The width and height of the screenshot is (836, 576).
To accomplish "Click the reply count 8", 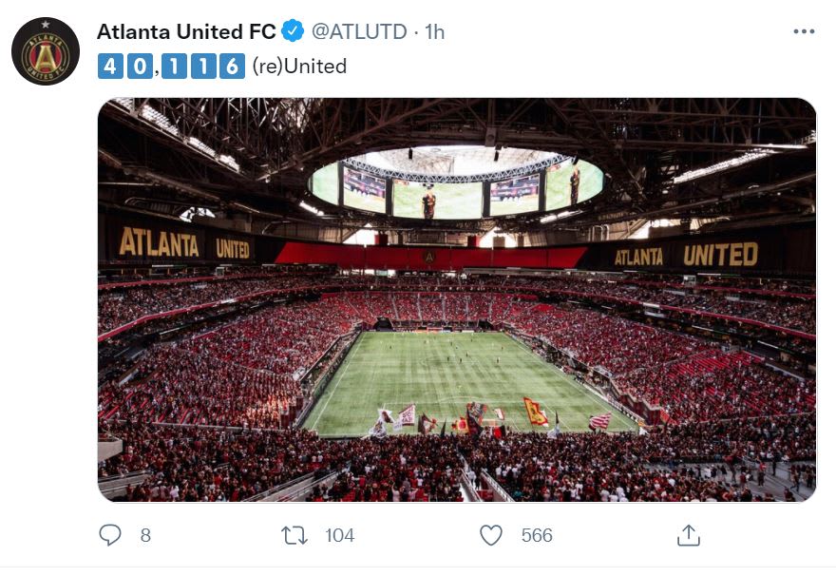I will (x=145, y=535).
